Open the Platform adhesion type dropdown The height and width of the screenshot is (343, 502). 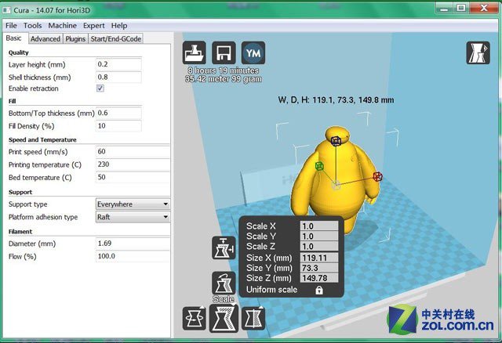click(x=133, y=217)
